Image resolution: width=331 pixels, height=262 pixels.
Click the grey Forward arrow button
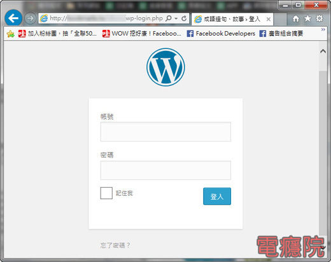[x=30, y=18]
